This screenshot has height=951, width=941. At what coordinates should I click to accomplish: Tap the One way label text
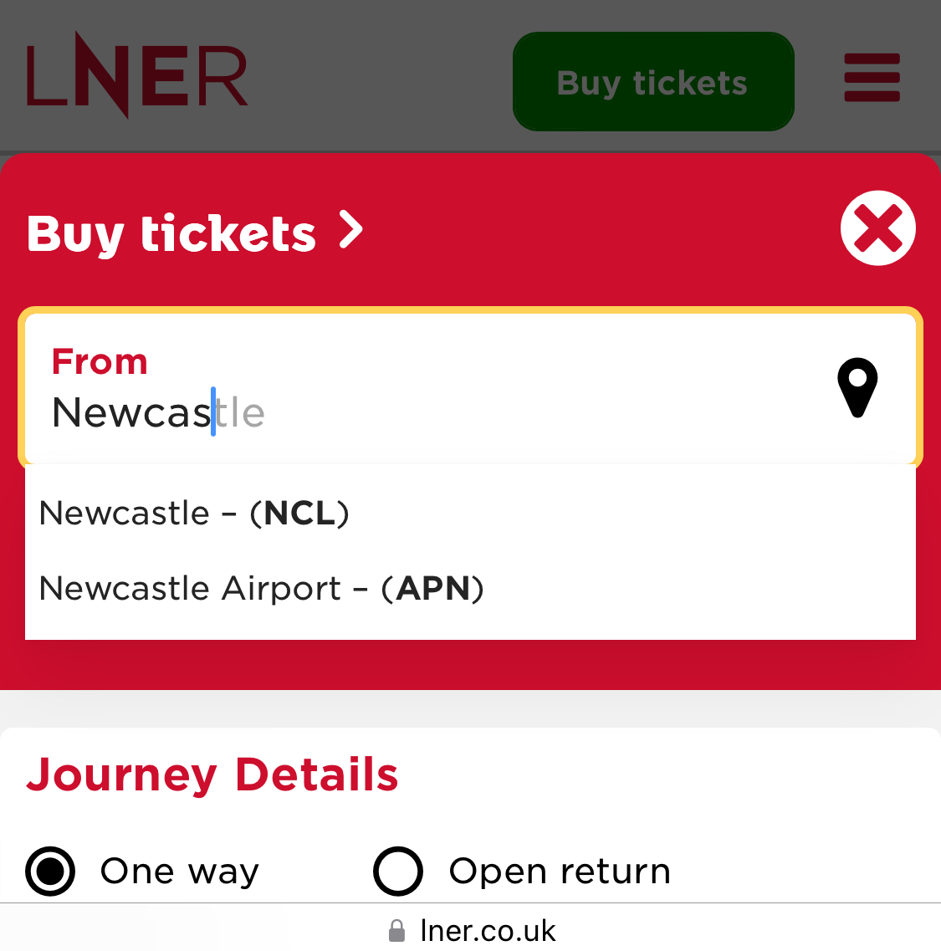pyautogui.click(x=180, y=872)
